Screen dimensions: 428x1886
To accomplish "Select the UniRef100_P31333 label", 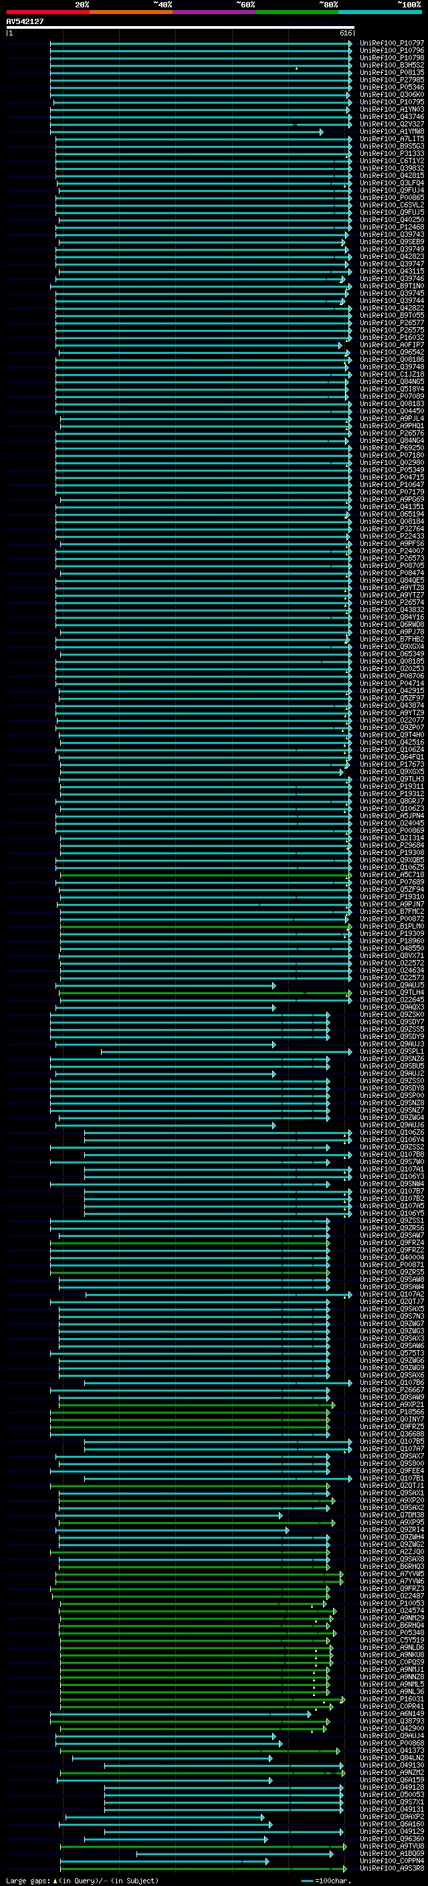I will (392, 154).
